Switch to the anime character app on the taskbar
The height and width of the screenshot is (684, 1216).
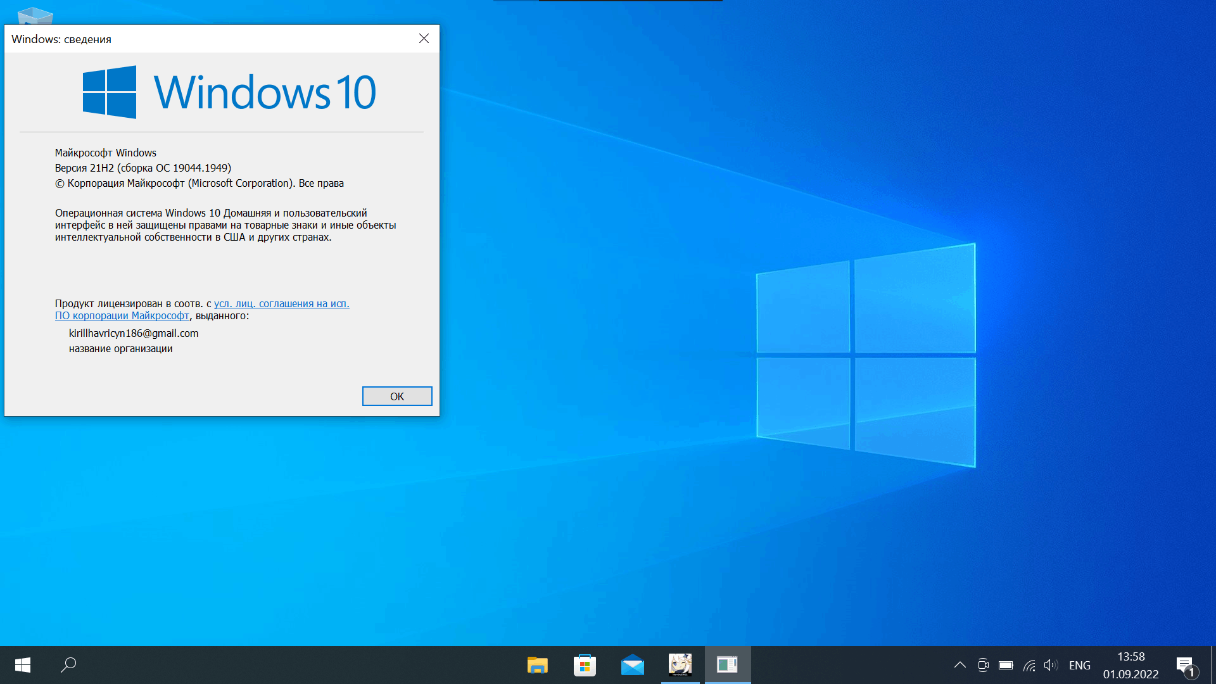(680, 665)
